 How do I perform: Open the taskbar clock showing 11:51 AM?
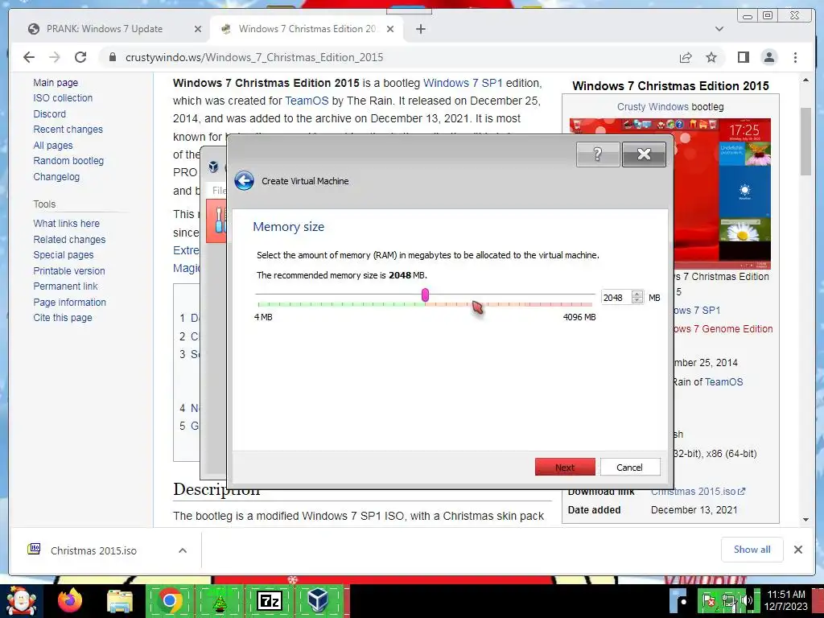(785, 600)
